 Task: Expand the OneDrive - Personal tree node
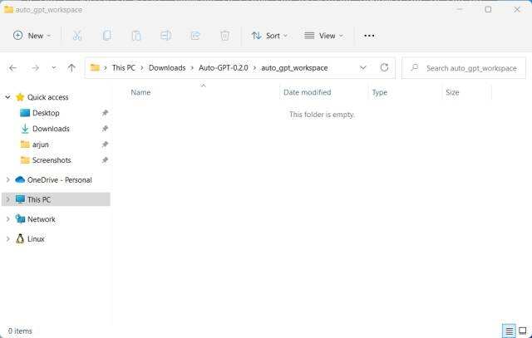(x=8, y=180)
